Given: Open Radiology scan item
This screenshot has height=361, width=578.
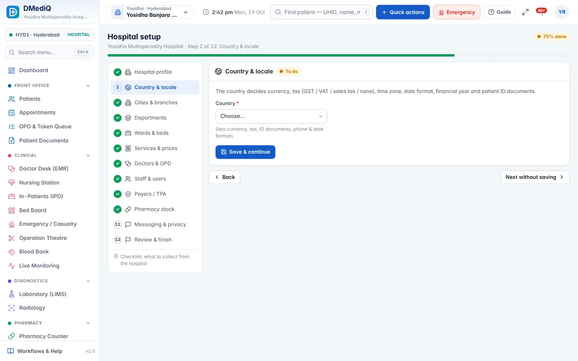Looking at the screenshot, I should coord(49,308).
